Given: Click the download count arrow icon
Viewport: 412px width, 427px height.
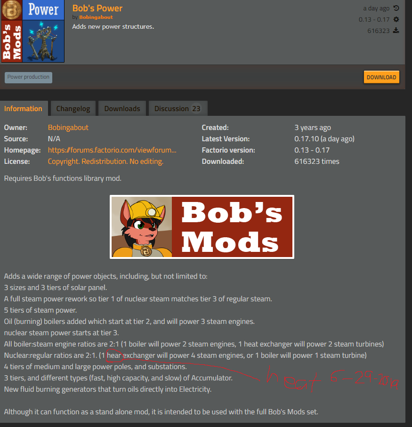Looking at the screenshot, I should coord(396,31).
